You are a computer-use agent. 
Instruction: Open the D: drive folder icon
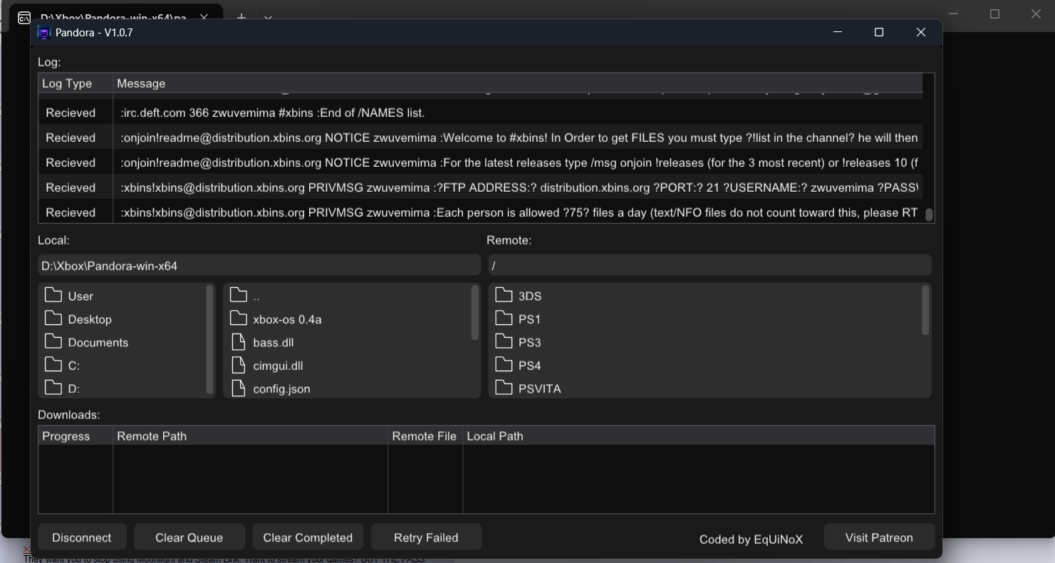(53, 388)
